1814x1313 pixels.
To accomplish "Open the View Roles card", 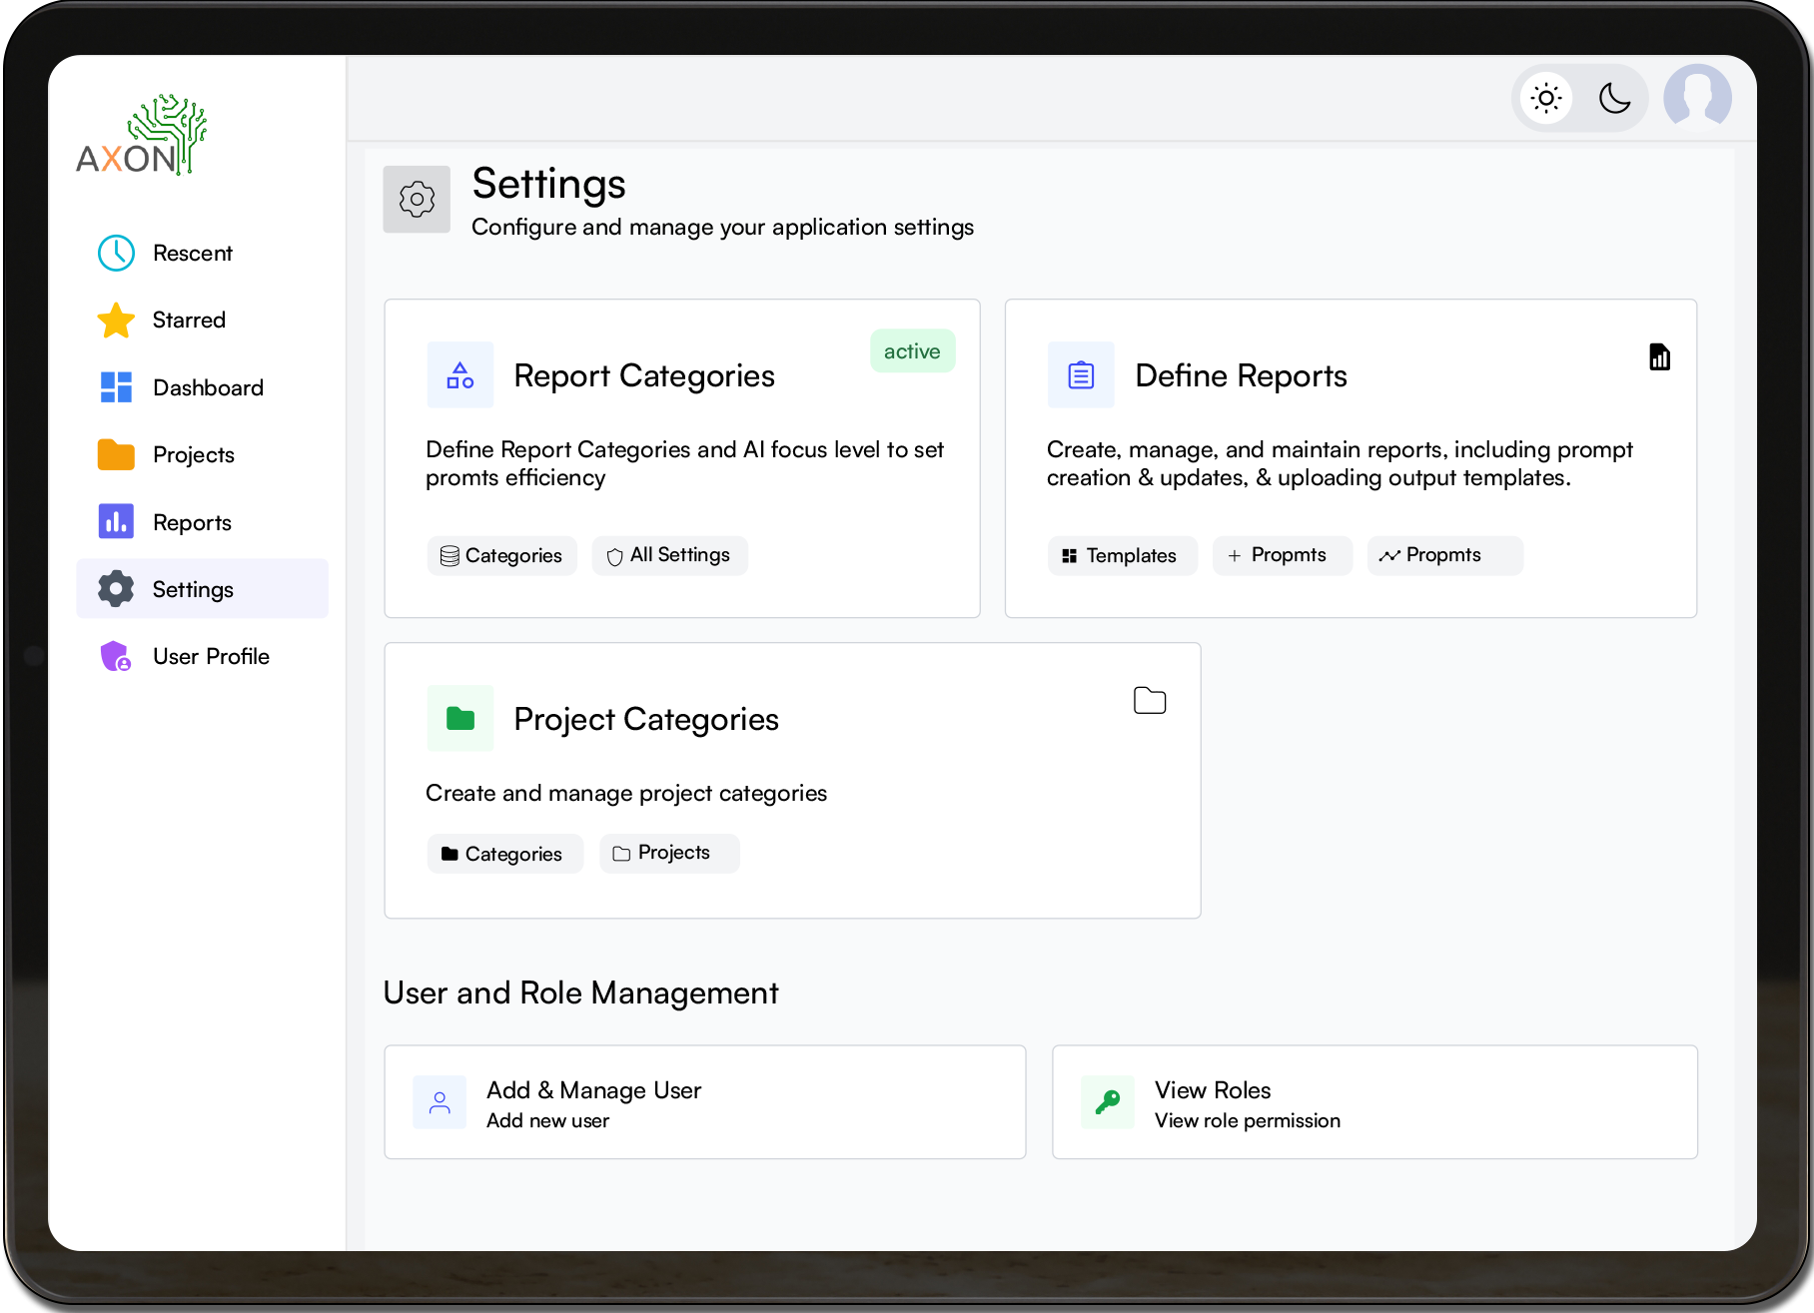I will [1374, 1102].
